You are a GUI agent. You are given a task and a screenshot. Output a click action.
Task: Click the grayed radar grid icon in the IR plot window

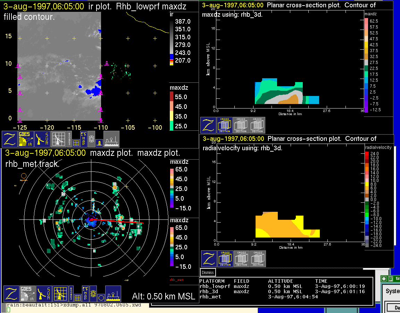[59, 139]
